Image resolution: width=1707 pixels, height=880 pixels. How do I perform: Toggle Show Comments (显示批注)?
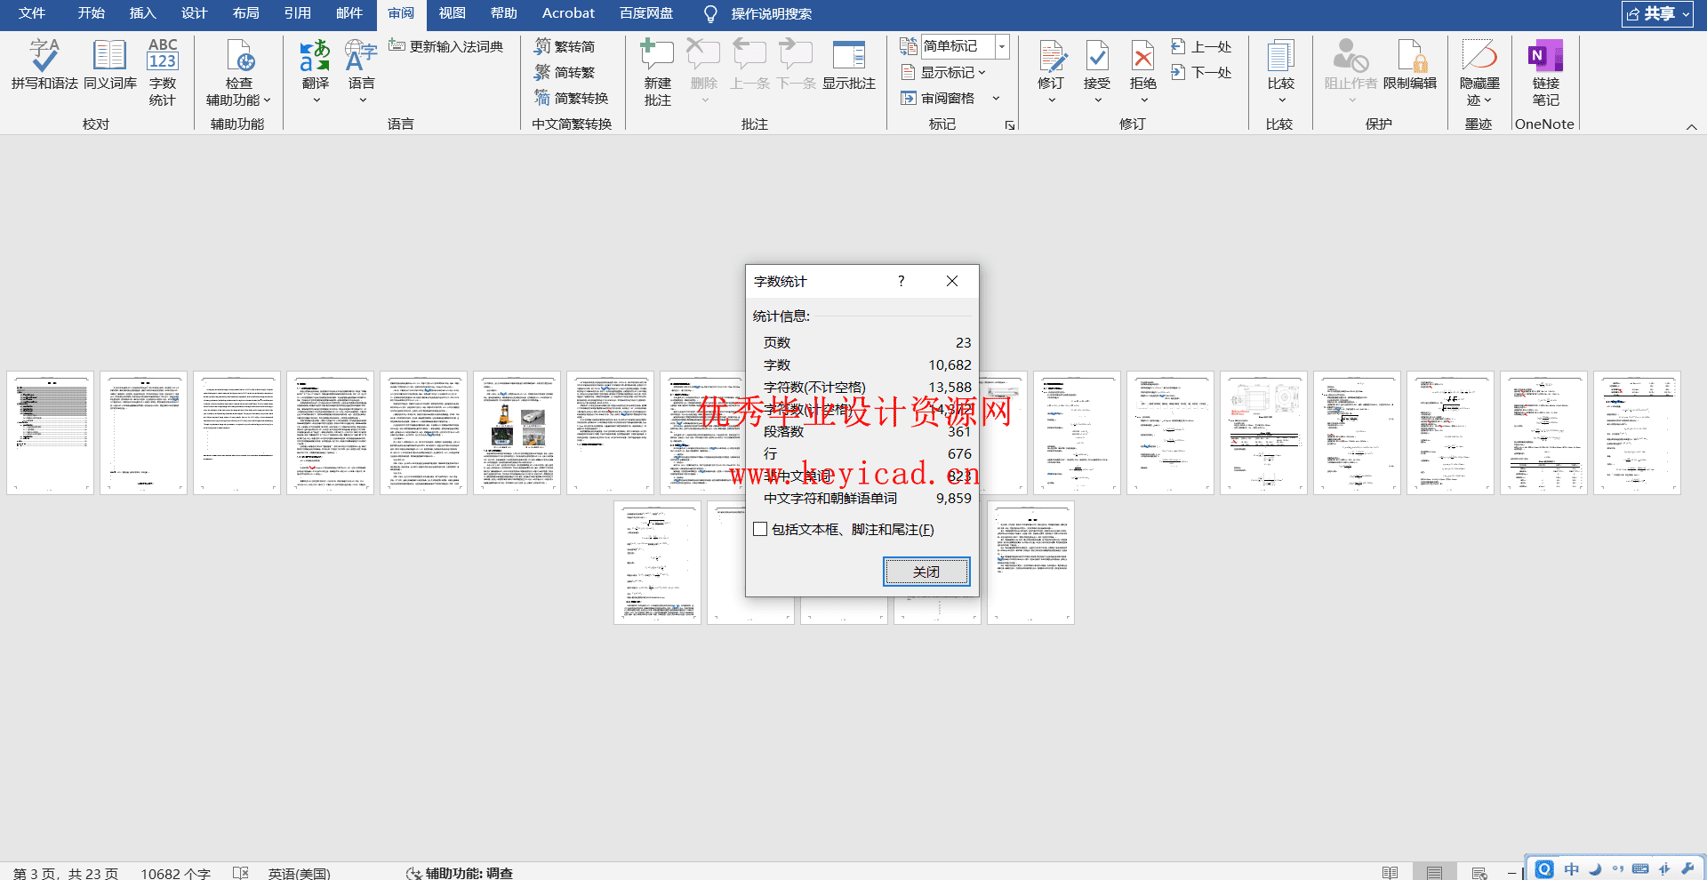[848, 64]
